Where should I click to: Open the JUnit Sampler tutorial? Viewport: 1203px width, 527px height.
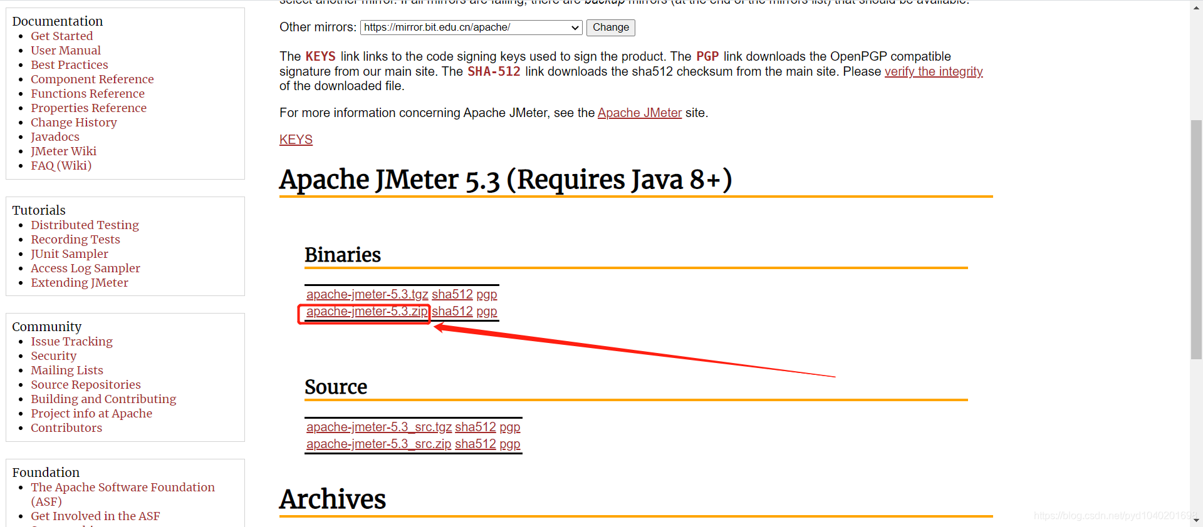[x=70, y=254]
